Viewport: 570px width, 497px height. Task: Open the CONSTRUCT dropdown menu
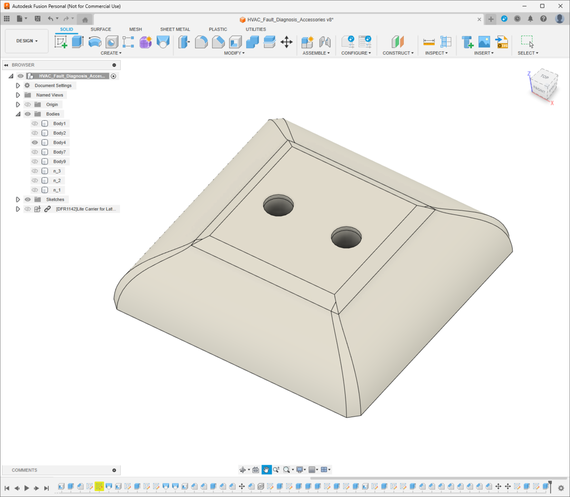(398, 53)
